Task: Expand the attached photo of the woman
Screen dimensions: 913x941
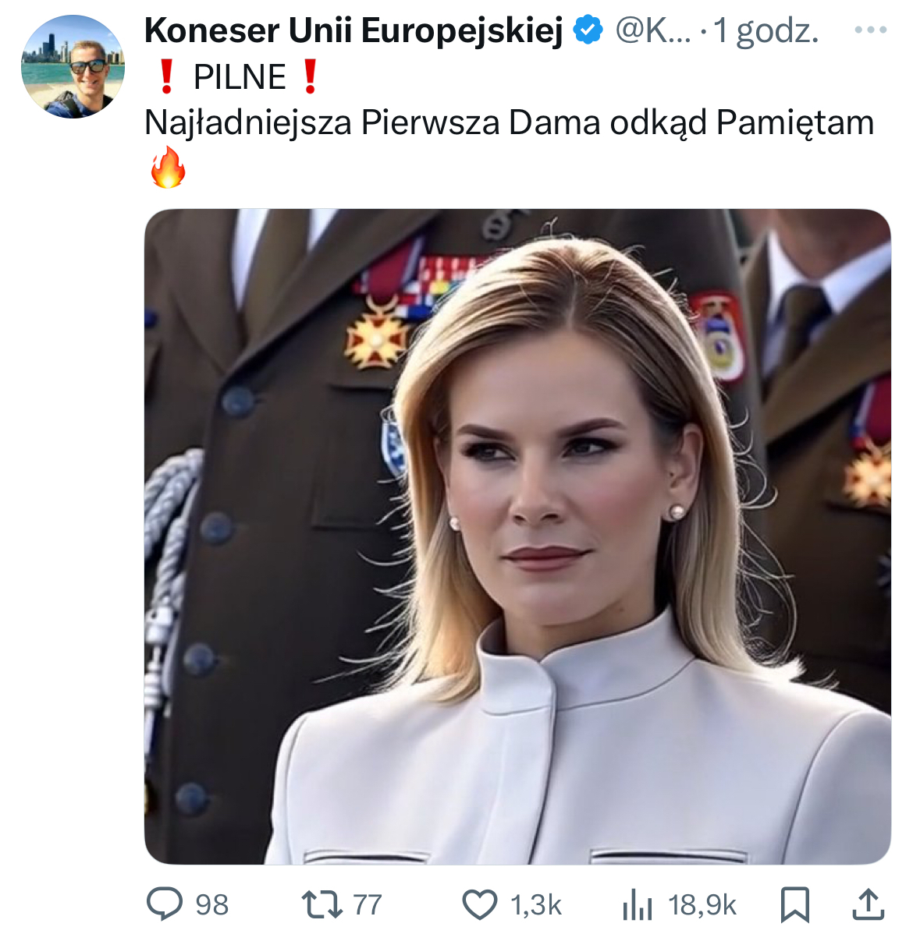Action: pos(517,536)
